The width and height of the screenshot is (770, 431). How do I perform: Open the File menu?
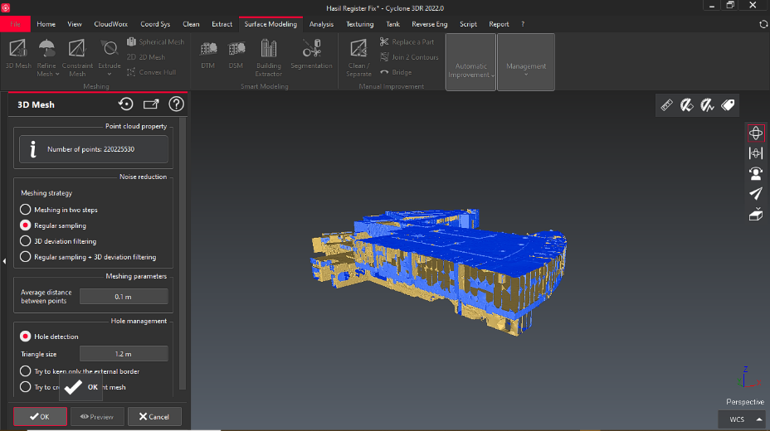15,24
